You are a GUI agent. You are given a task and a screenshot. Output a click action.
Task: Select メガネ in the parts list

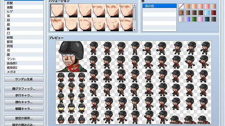pos(24,72)
